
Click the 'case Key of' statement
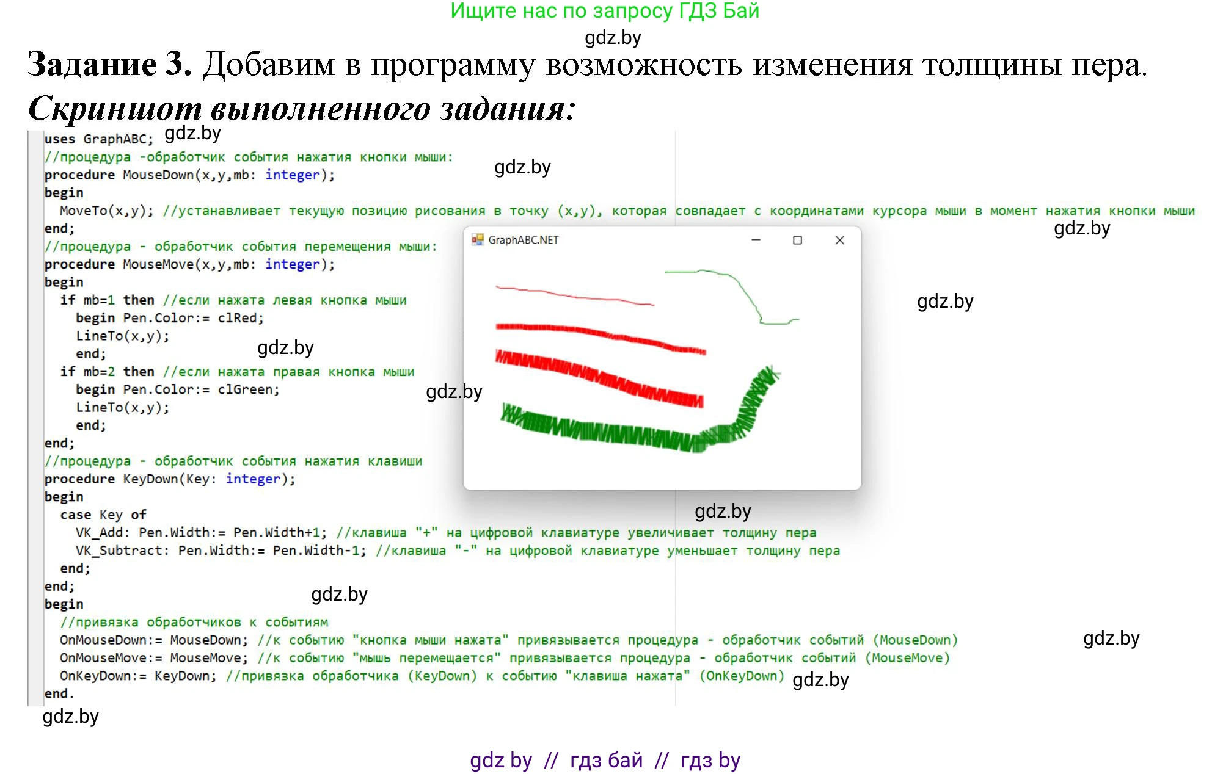(103, 514)
